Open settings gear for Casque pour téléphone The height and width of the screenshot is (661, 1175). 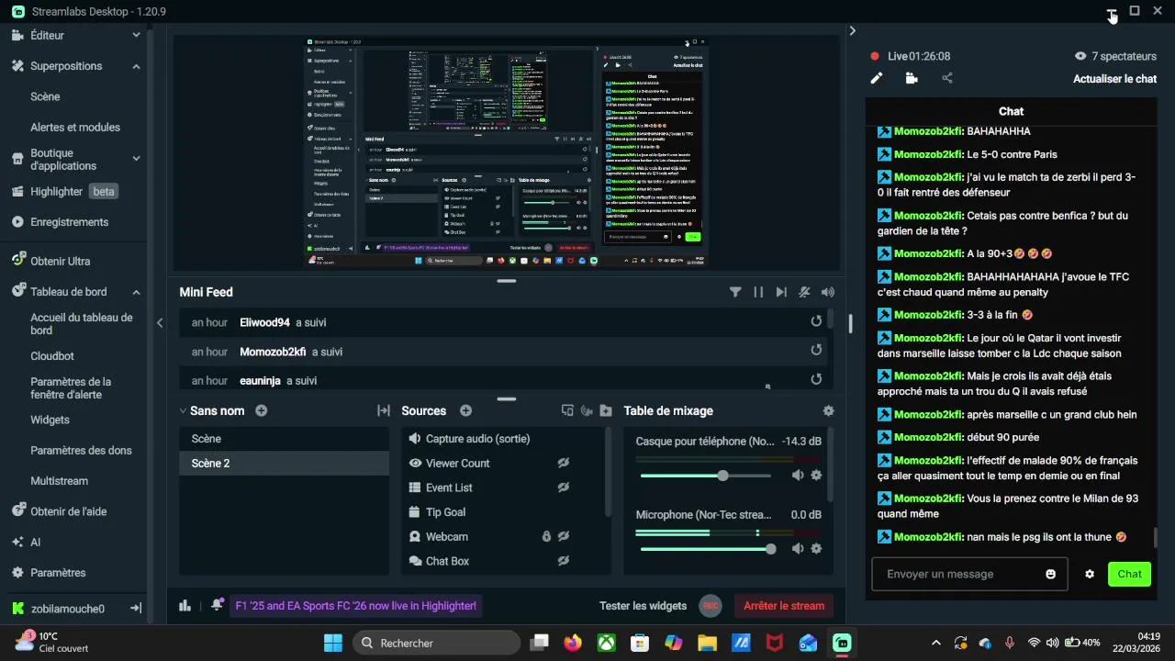816,475
